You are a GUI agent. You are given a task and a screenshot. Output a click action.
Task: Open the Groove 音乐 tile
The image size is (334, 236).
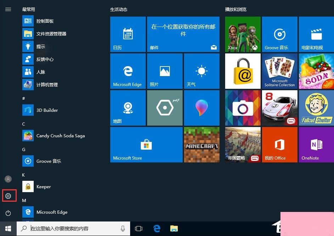279,34
